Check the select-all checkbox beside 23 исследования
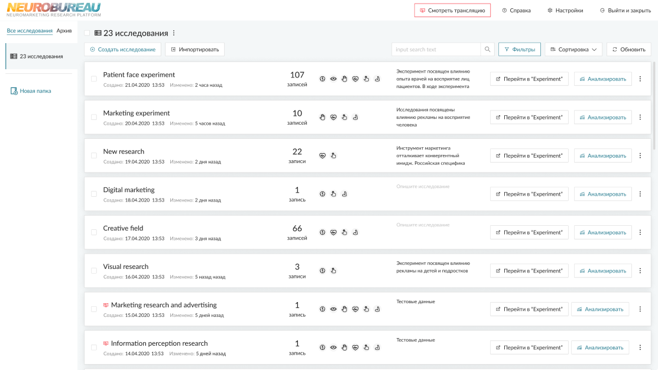This screenshot has width=658, height=370. 87,34
